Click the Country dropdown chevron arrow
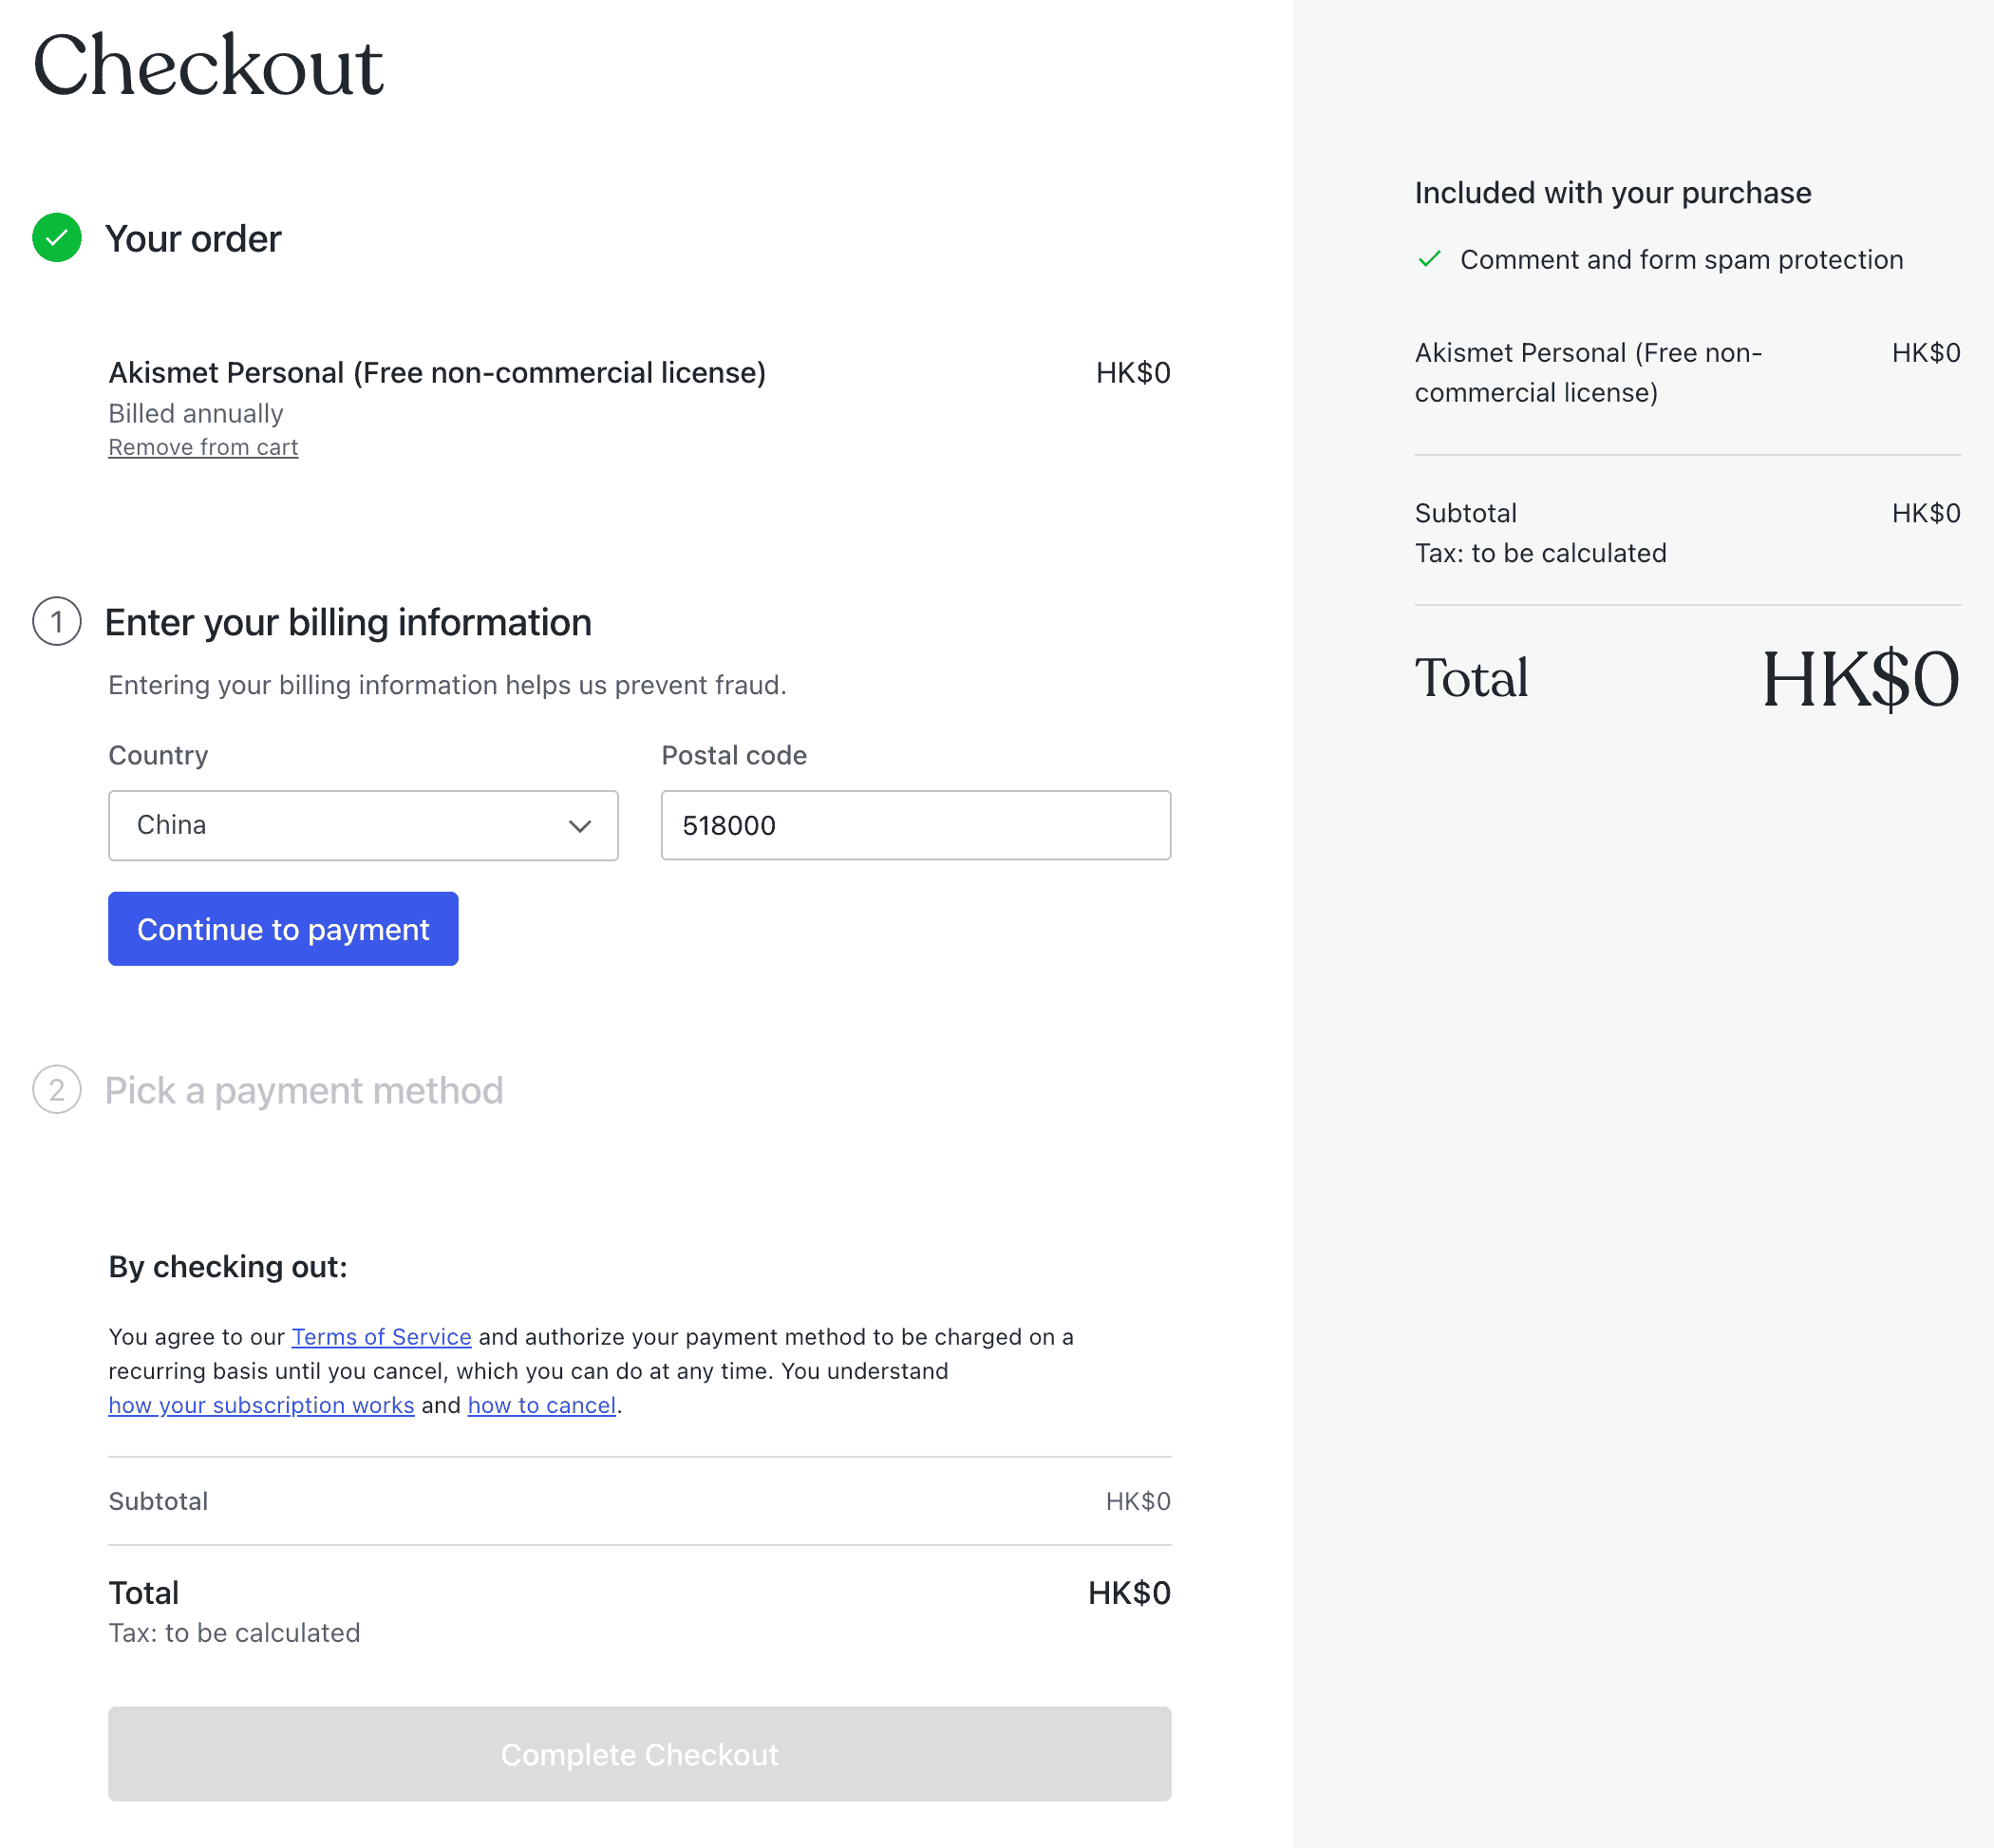1994x1848 pixels. (580, 826)
